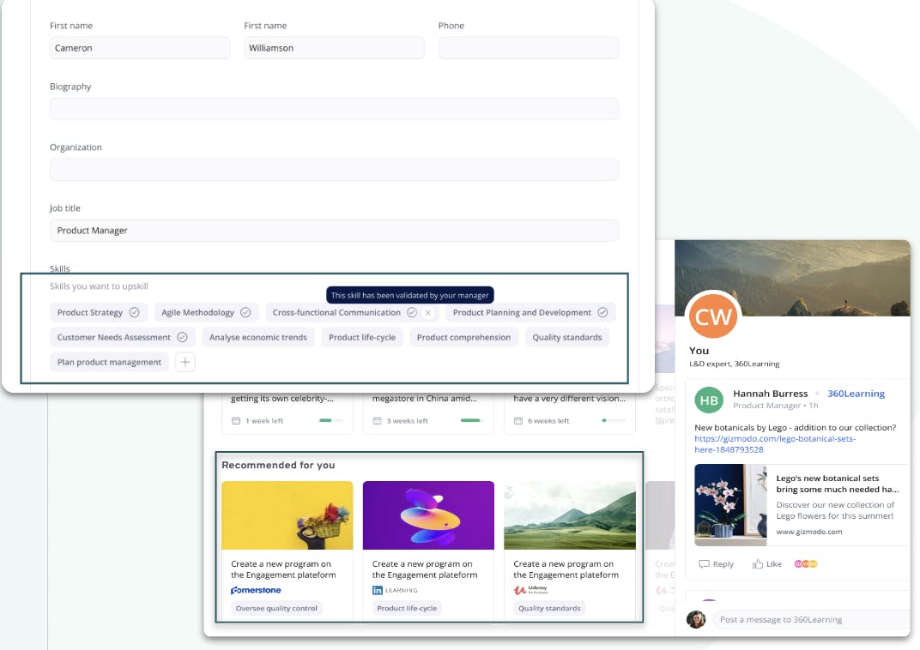Click the plus icon to add skill
920x650 pixels.
click(185, 362)
